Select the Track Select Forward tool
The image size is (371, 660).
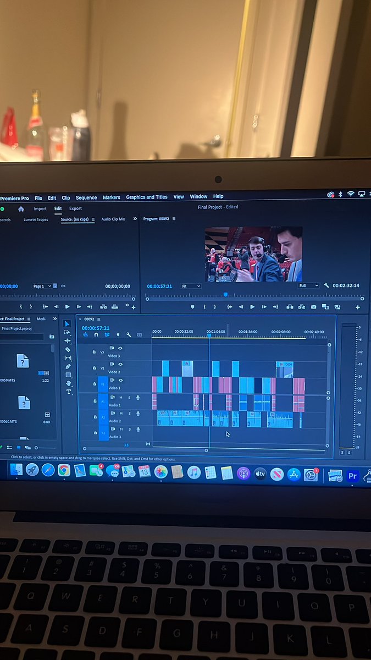coord(68,332)
